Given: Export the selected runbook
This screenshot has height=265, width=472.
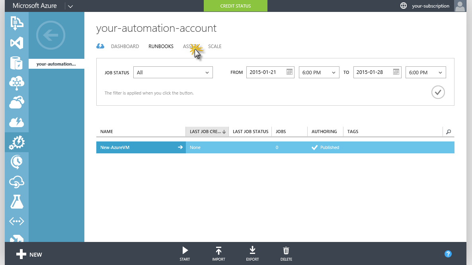Looking at the screenshot, I should tap(252, 253).
